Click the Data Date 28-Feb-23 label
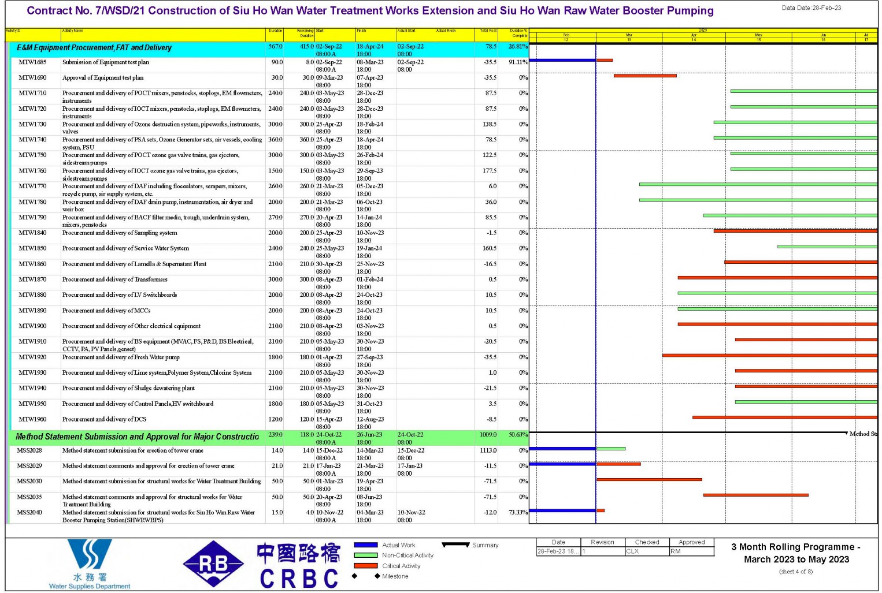This screenshot has height=593, width=882. 811,8
